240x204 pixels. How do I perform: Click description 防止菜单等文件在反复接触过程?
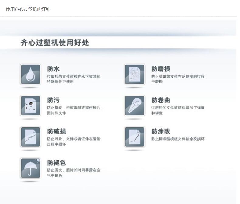[178, 76]
